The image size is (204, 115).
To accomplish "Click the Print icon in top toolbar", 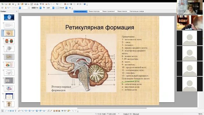I will (37, 4).
